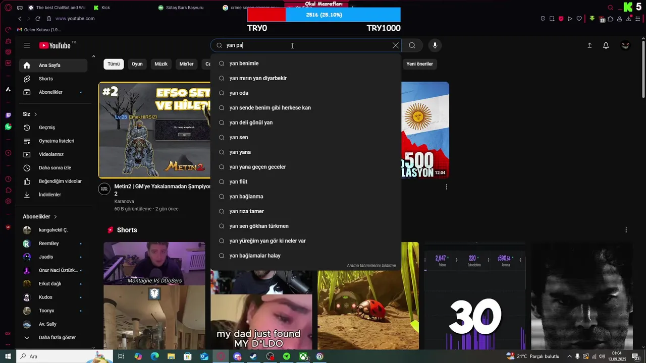
Task: Open Shorts section three-dot menu
Action: point(626,230)
